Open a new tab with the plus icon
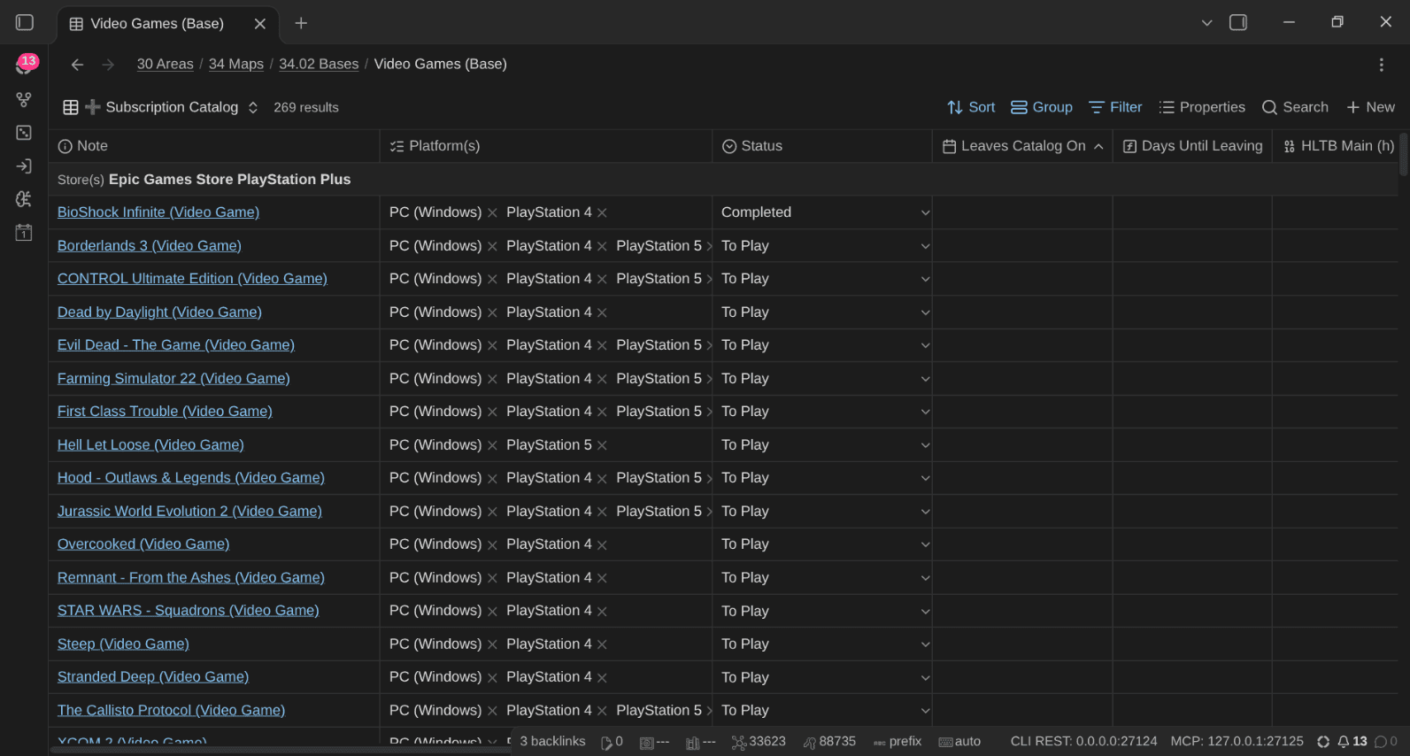 tap(301, 23)
